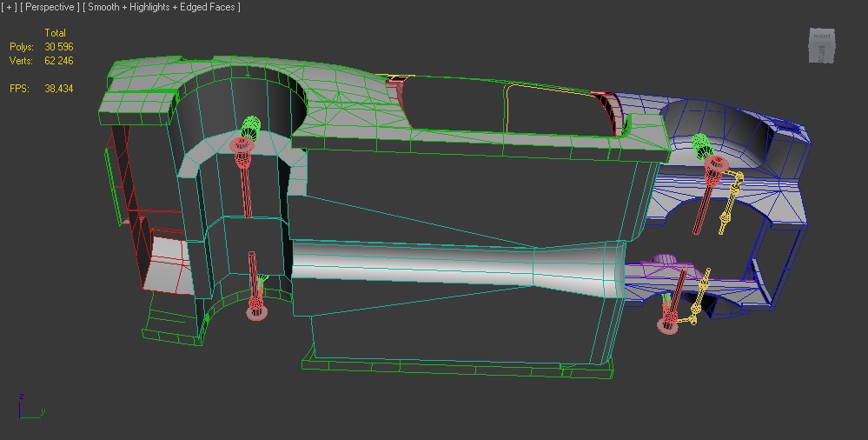This screenshot has height=440, width=868.
Task: Select the green bolt head in left cylinder
Action: pos(250,127)
